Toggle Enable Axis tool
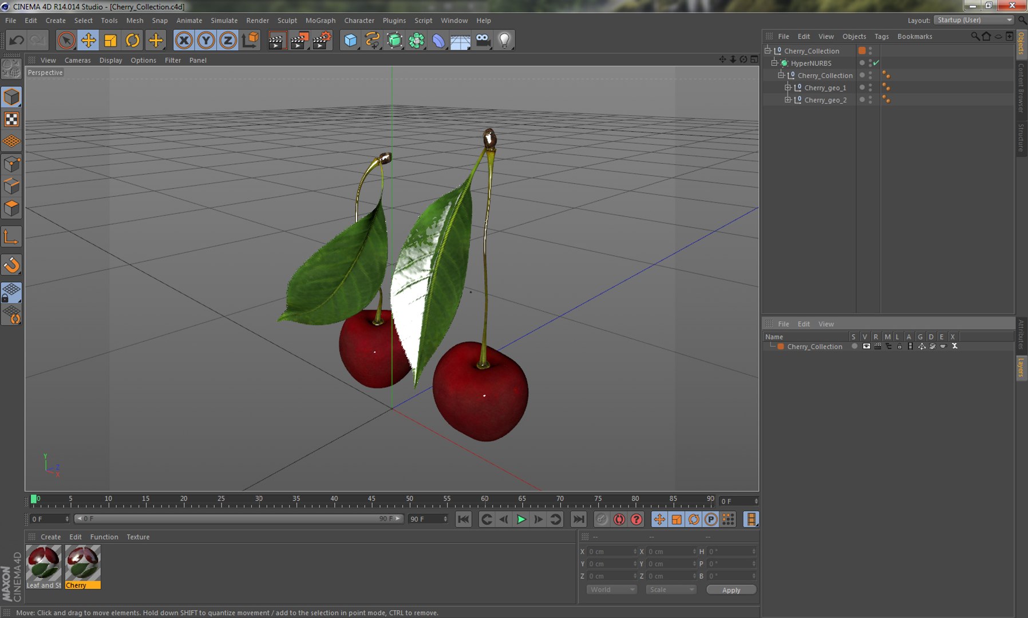 (x=11, y=237)
